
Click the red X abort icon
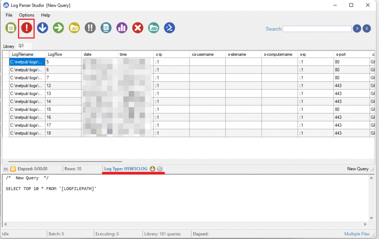[138, 28]
